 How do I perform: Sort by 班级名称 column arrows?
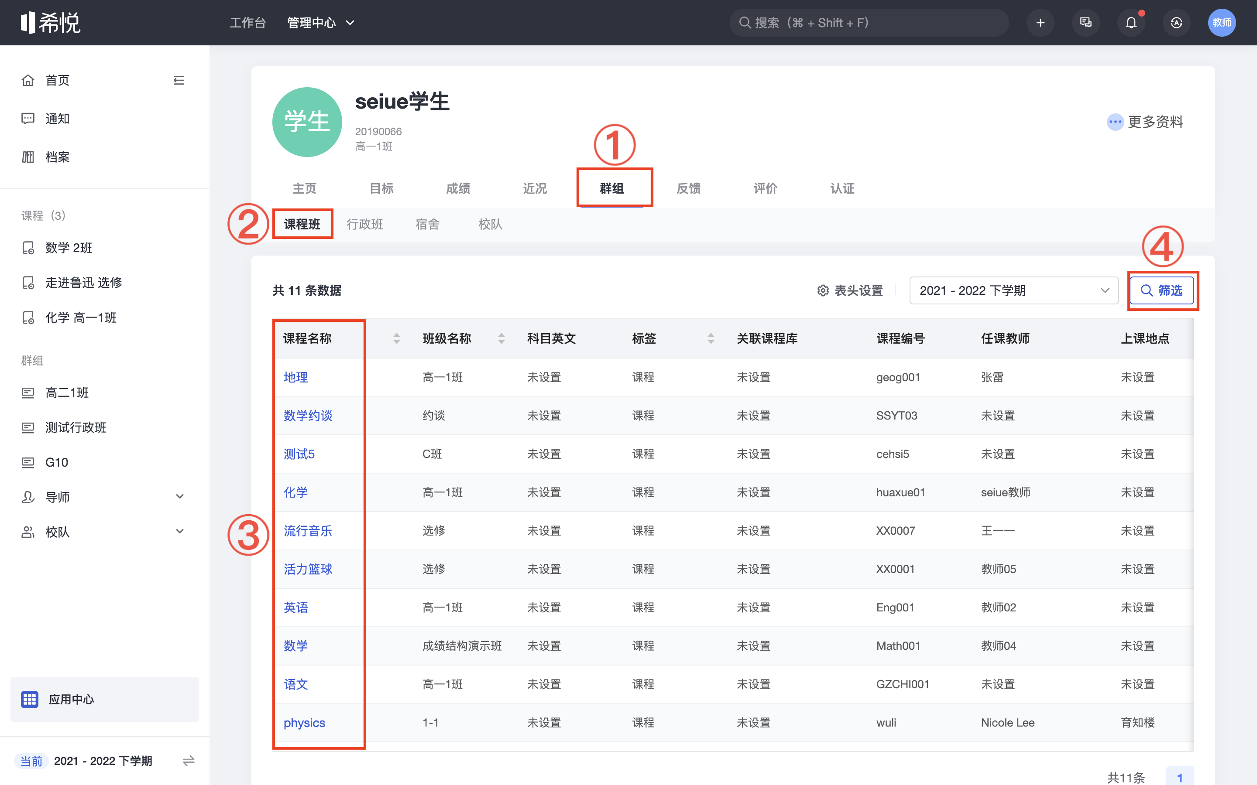[501, 338]
